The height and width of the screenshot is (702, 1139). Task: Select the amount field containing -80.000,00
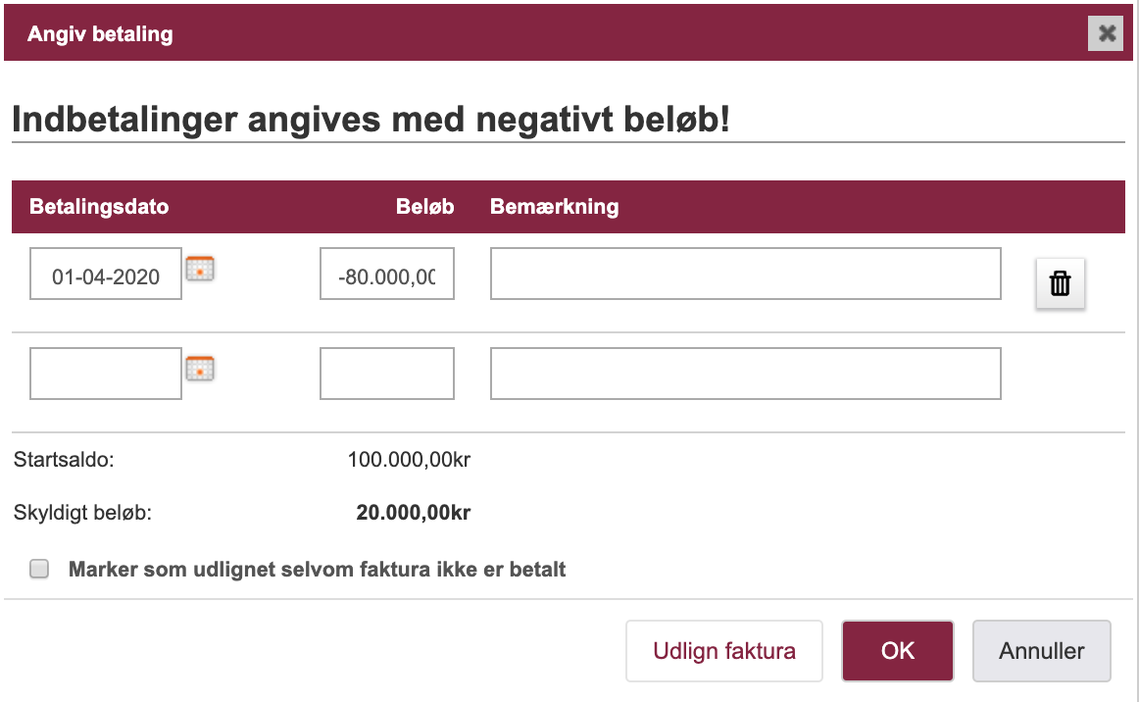(x=387, y=274)
